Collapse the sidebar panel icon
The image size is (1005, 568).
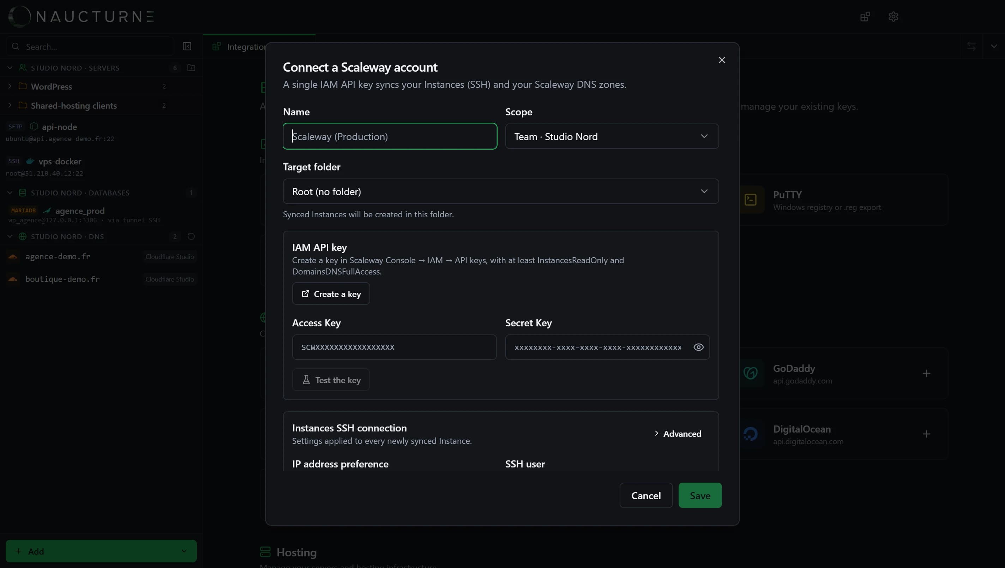187,47
